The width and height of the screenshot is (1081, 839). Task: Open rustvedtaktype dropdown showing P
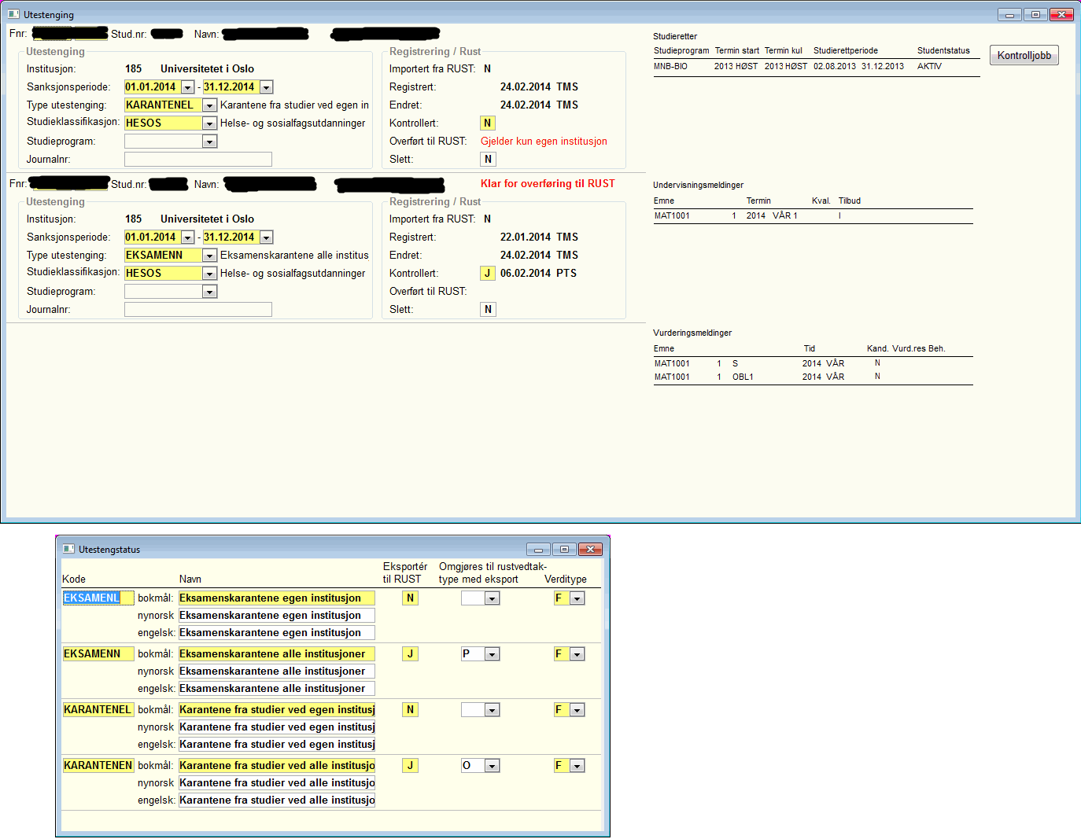click(492, 655)
